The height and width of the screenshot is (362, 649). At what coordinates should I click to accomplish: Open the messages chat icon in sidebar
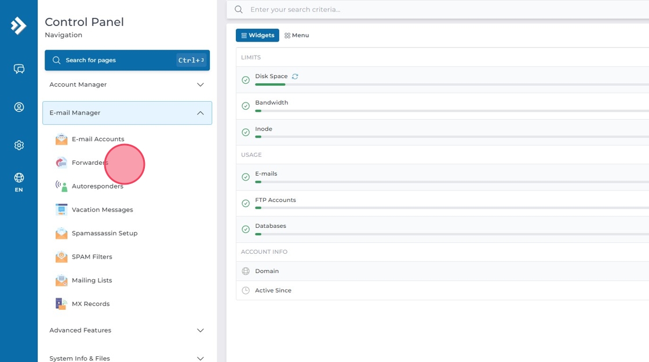pos(19,69)
